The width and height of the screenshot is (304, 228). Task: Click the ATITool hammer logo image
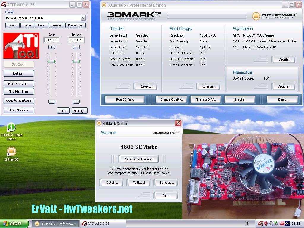21,46
